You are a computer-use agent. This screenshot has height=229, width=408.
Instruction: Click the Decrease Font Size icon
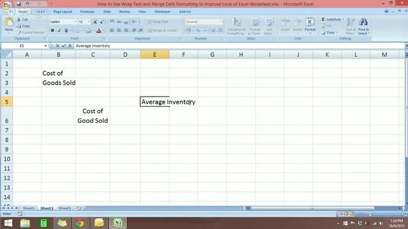coord(102,22)
